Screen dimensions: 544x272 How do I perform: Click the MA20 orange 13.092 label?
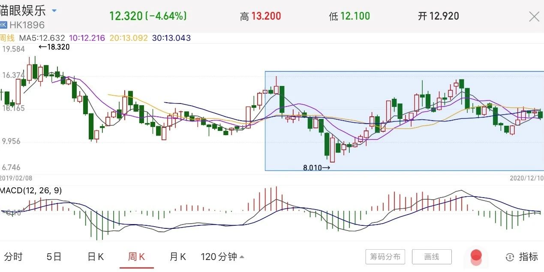click(x=129, y=38)
